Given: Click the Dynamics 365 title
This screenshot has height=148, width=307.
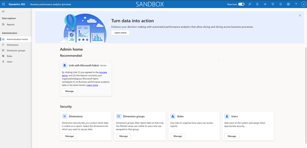Looking at the screenshot, I should (x=17, y=4).
